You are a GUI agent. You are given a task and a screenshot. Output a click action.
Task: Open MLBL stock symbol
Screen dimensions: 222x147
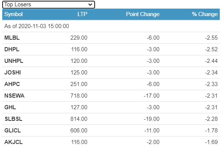[12, 38]
